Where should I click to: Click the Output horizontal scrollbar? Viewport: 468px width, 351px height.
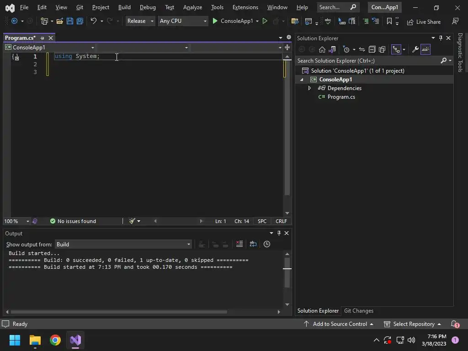point(119,312)
